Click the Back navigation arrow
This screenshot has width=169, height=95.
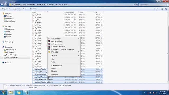click(x=2, y=5)
